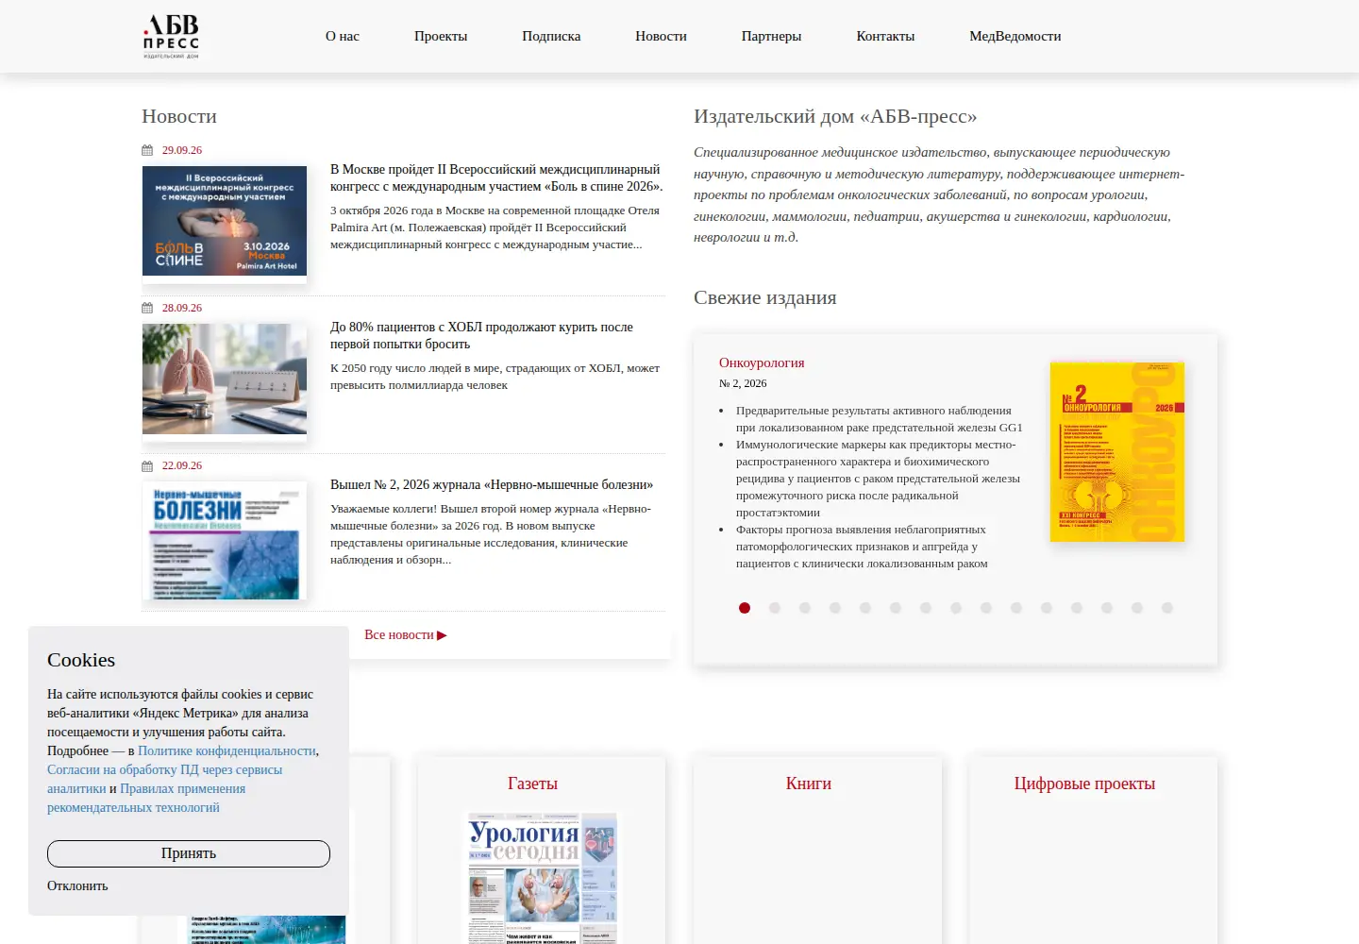The height and width of the screenshot is (944, 1359).
Task: Open the Проекты menu item
Action: [x=441, y=36]
